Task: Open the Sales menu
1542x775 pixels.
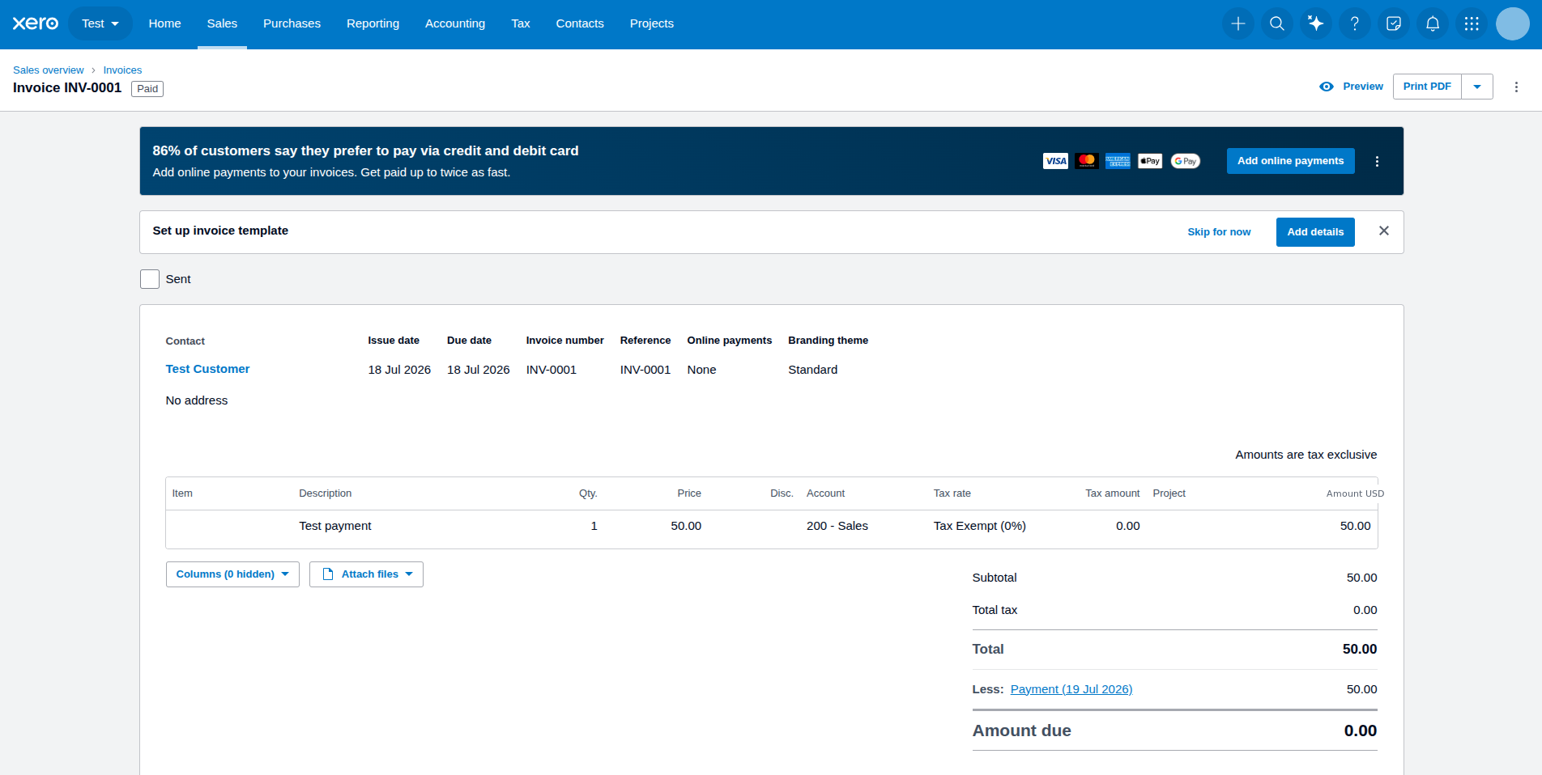Action: tap(222, 23)
